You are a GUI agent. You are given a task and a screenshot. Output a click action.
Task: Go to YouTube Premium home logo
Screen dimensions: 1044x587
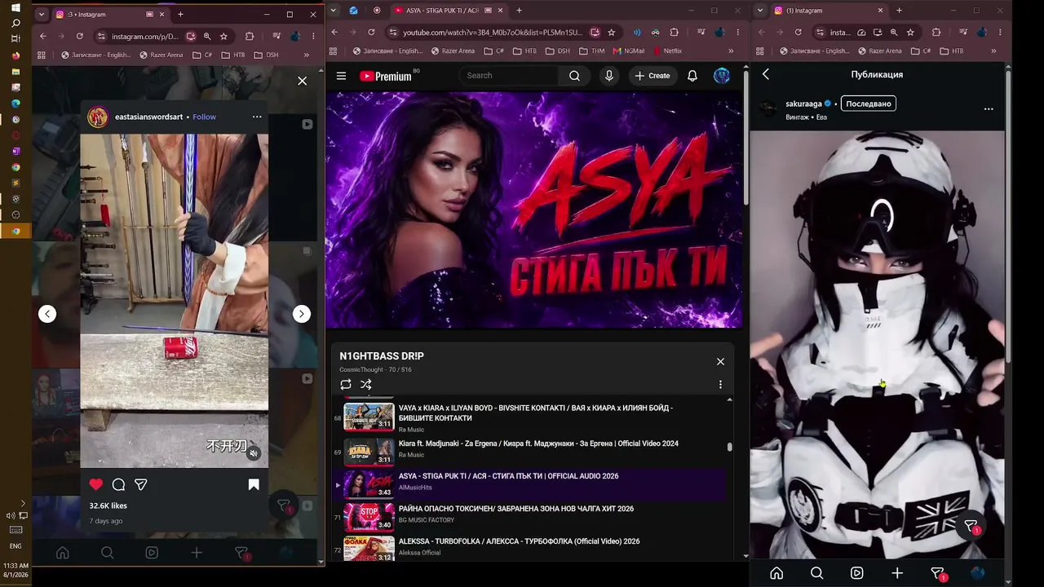(x=386, y=76)
